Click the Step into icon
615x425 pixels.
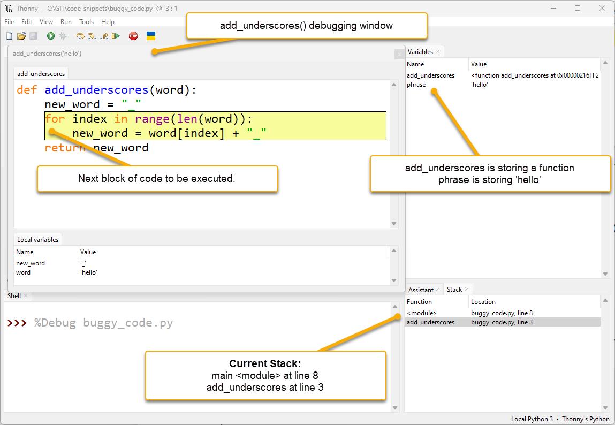pos(92,36)
